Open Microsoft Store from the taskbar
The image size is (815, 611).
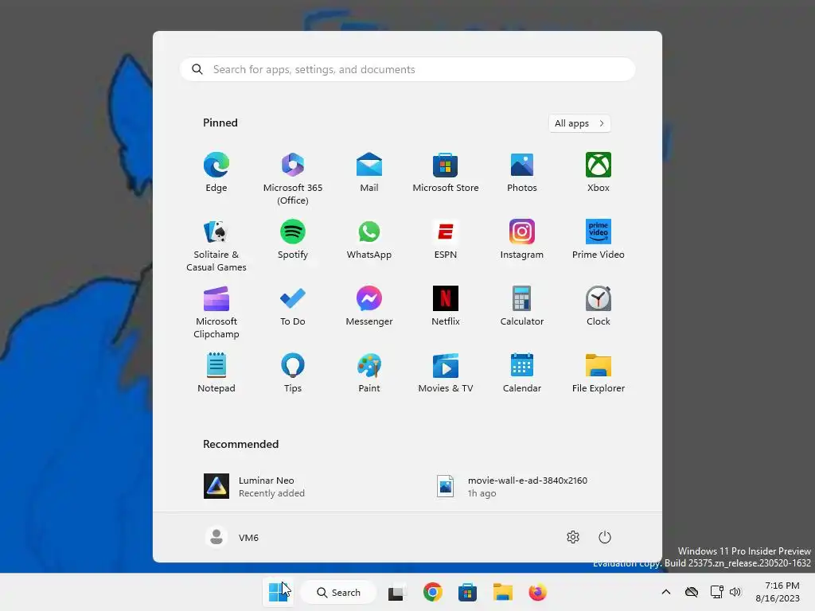[x=467, y=592]
